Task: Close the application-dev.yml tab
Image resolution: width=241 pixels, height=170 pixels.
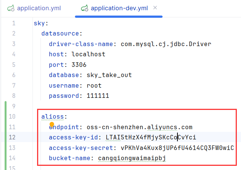Action: point(155,8)
